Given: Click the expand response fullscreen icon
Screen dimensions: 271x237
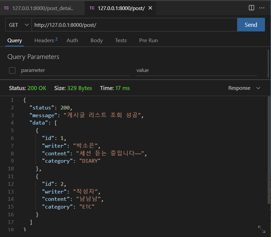Looking at the screenshot, I should [262, 229].
